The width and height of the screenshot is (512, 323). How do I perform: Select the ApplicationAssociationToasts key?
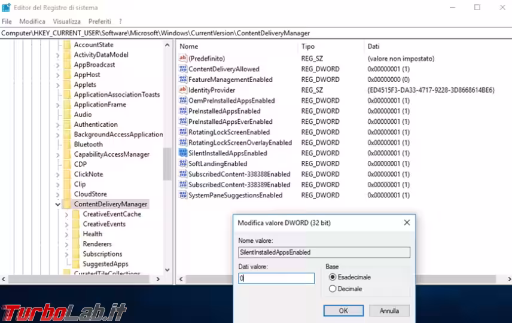pyautogui.click(x=117, y=95)
